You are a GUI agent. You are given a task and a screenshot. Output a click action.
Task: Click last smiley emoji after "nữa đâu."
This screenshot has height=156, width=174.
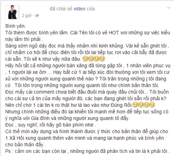click(x=102, y=59)
